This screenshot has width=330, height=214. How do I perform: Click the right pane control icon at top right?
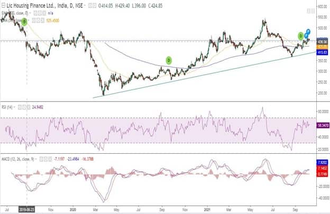313,11
